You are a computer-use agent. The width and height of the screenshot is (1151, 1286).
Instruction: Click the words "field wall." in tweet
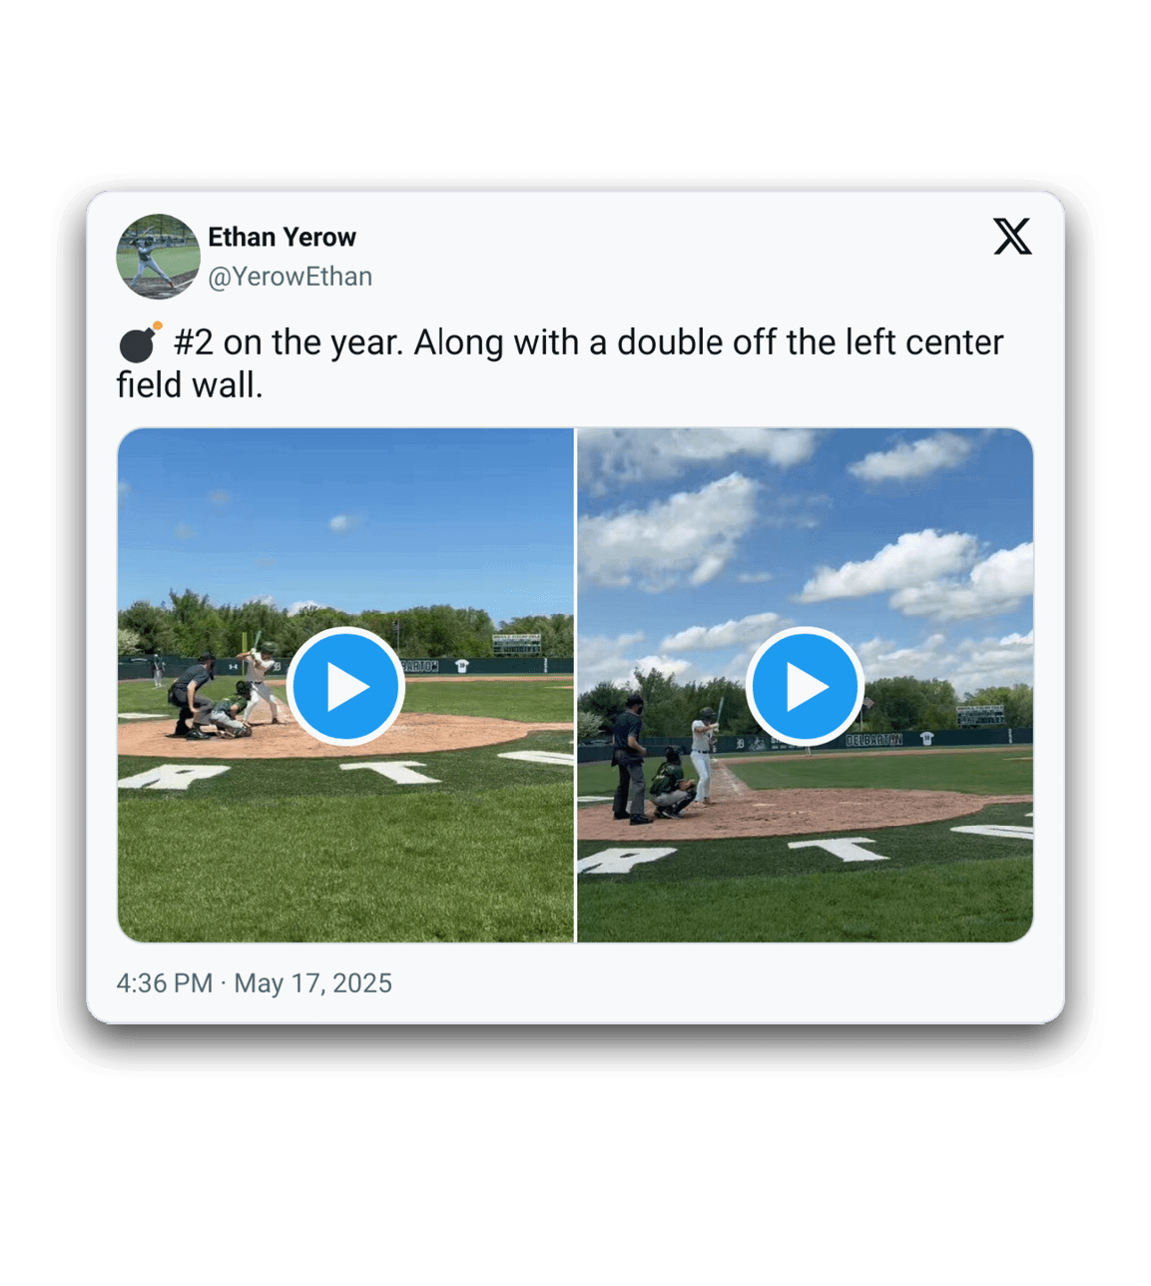tap(190, 385)
